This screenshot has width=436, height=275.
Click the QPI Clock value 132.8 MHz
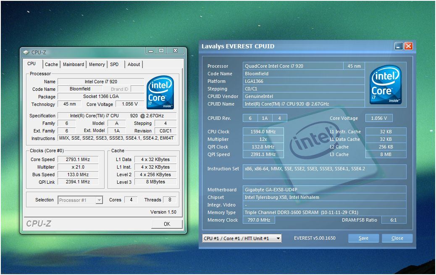tap(263, 147)
